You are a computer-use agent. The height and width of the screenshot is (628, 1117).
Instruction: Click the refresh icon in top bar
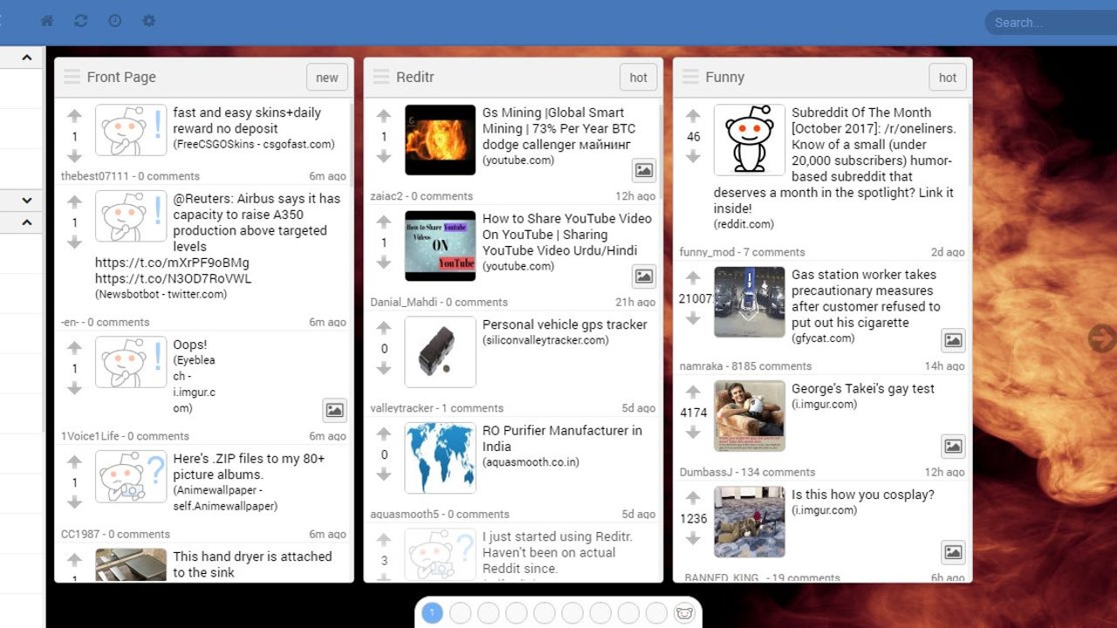click(x=81, y=21)
